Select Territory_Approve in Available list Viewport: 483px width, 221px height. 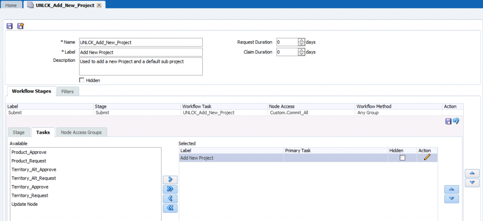(30, 187)
